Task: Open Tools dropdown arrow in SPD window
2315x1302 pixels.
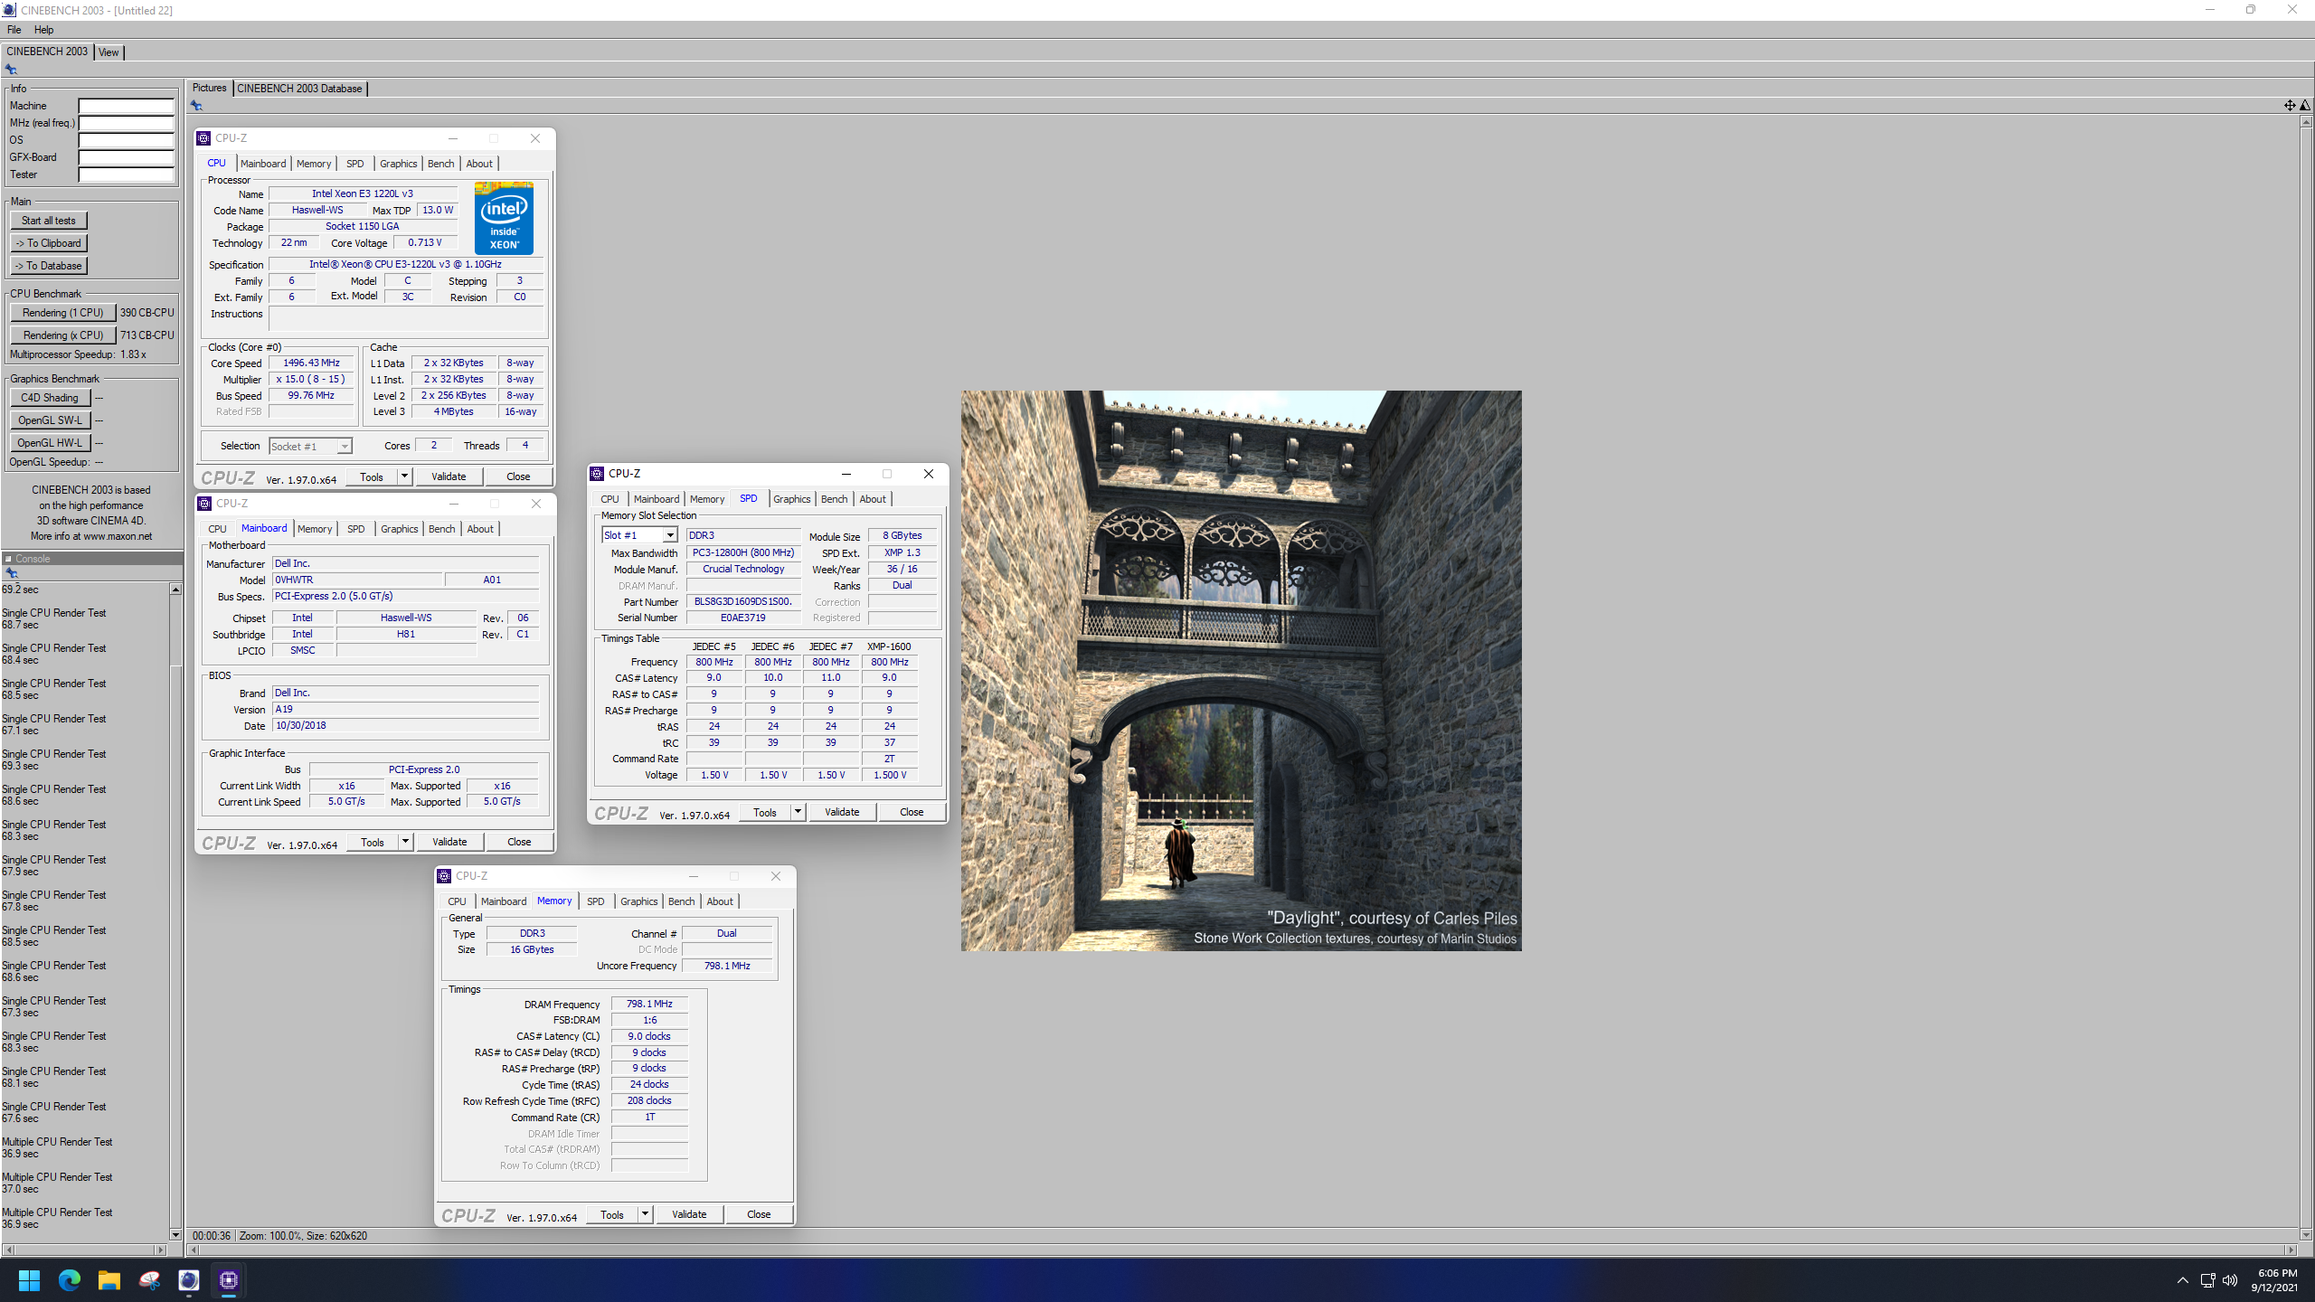Action: [x=798, y=812]
